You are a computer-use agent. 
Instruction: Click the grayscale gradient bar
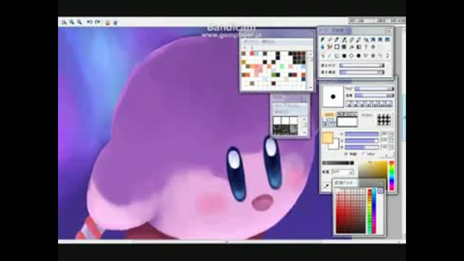click(x=338, y=163)
